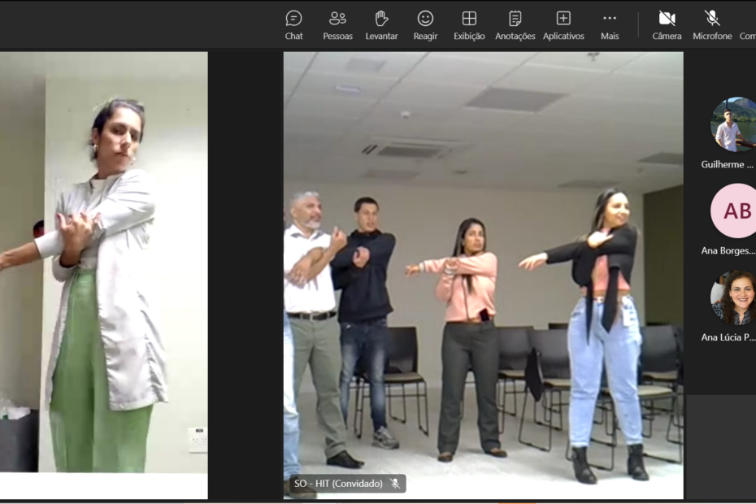Open the Exibição view layout menu

point(469,24)
